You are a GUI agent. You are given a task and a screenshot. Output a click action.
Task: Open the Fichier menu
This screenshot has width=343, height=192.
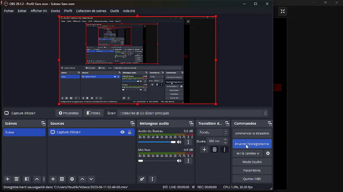coord(9,11)
